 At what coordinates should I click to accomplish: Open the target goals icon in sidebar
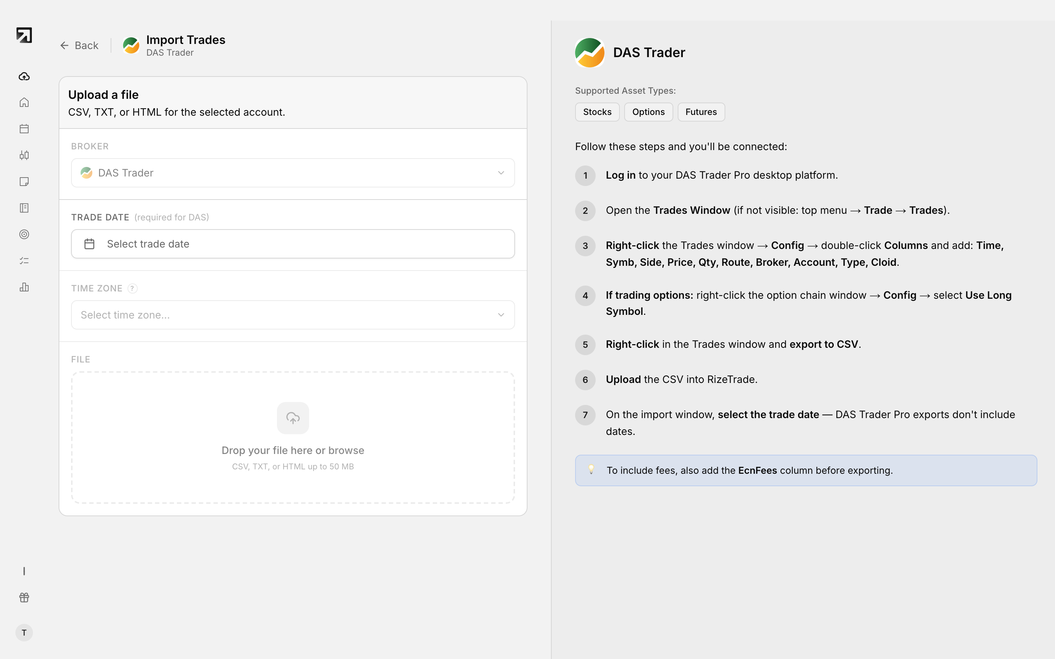tap(24, 234)
